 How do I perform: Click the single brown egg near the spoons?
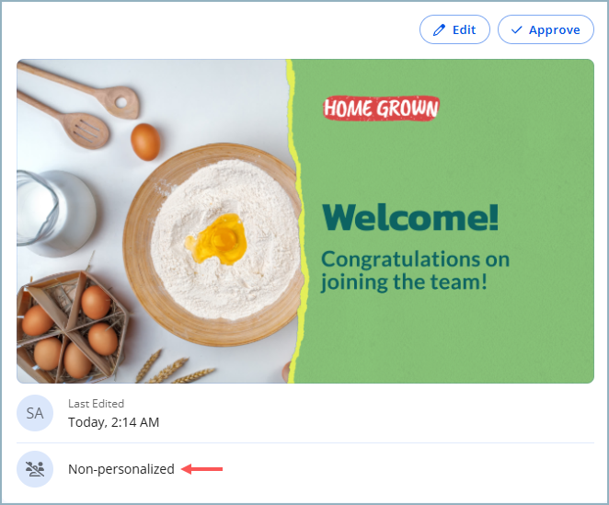coord(145,141)
